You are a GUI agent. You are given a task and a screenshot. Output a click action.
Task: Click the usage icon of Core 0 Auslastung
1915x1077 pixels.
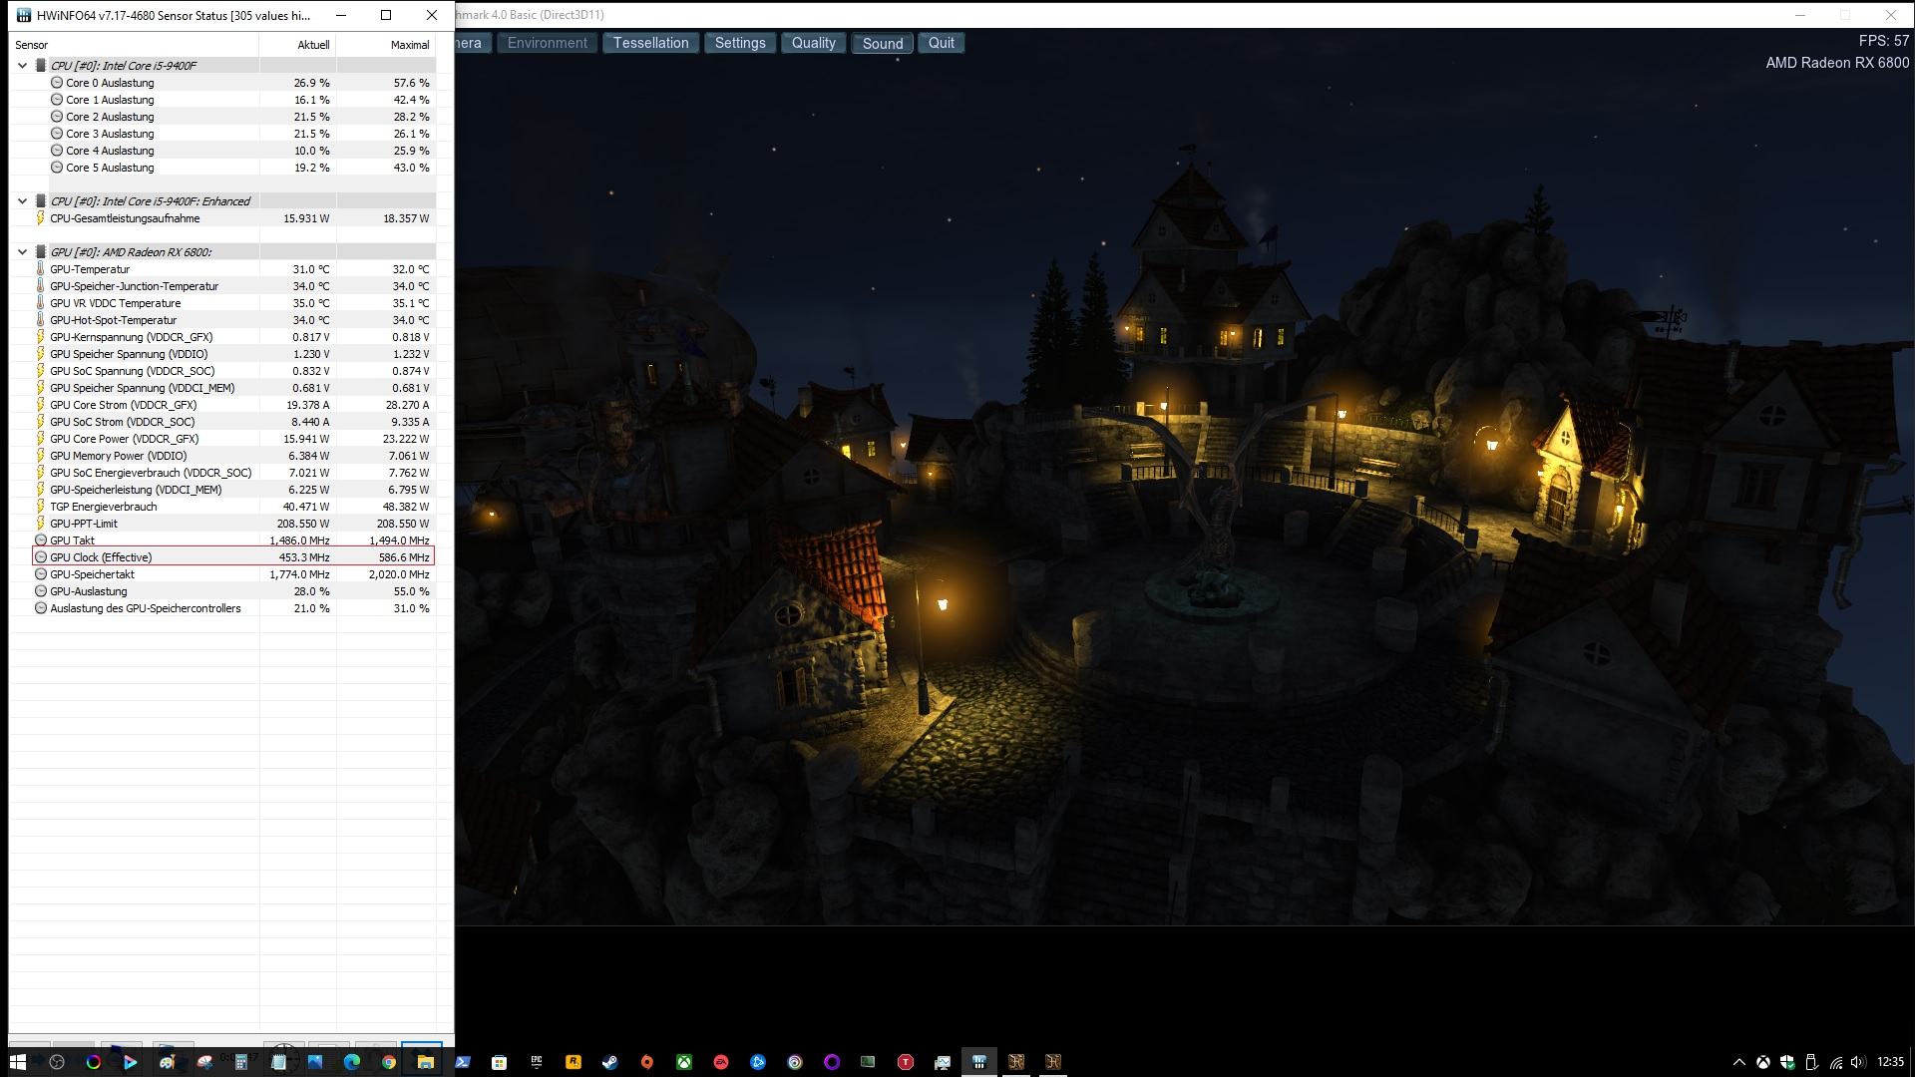tap(57, 83)
